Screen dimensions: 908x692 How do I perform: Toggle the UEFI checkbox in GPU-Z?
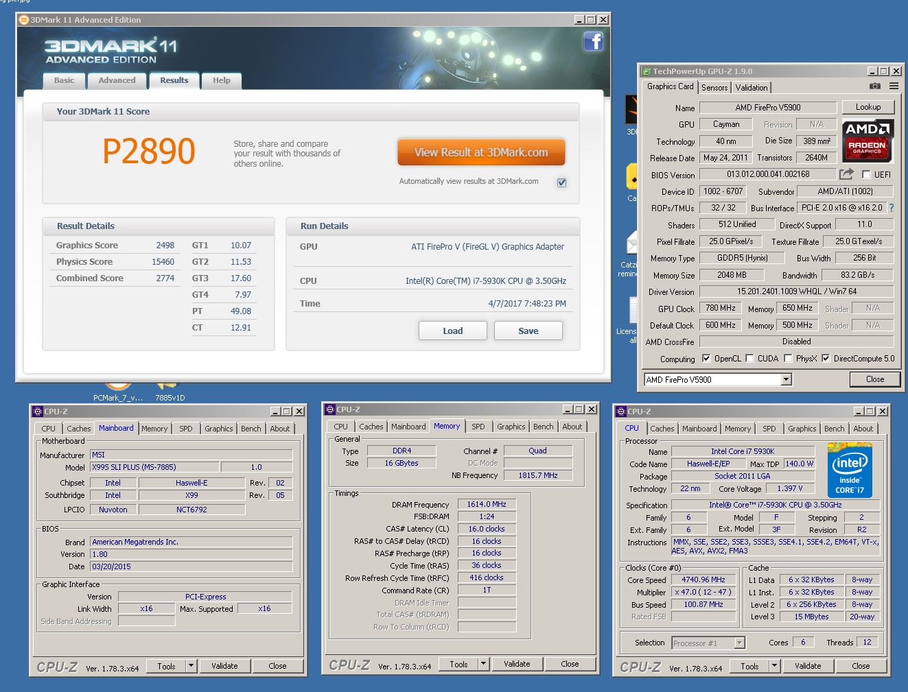[x=866, y=174]
